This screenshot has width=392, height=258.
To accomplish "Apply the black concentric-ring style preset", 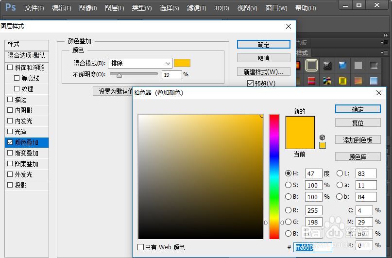I will (x=327, y=66).
